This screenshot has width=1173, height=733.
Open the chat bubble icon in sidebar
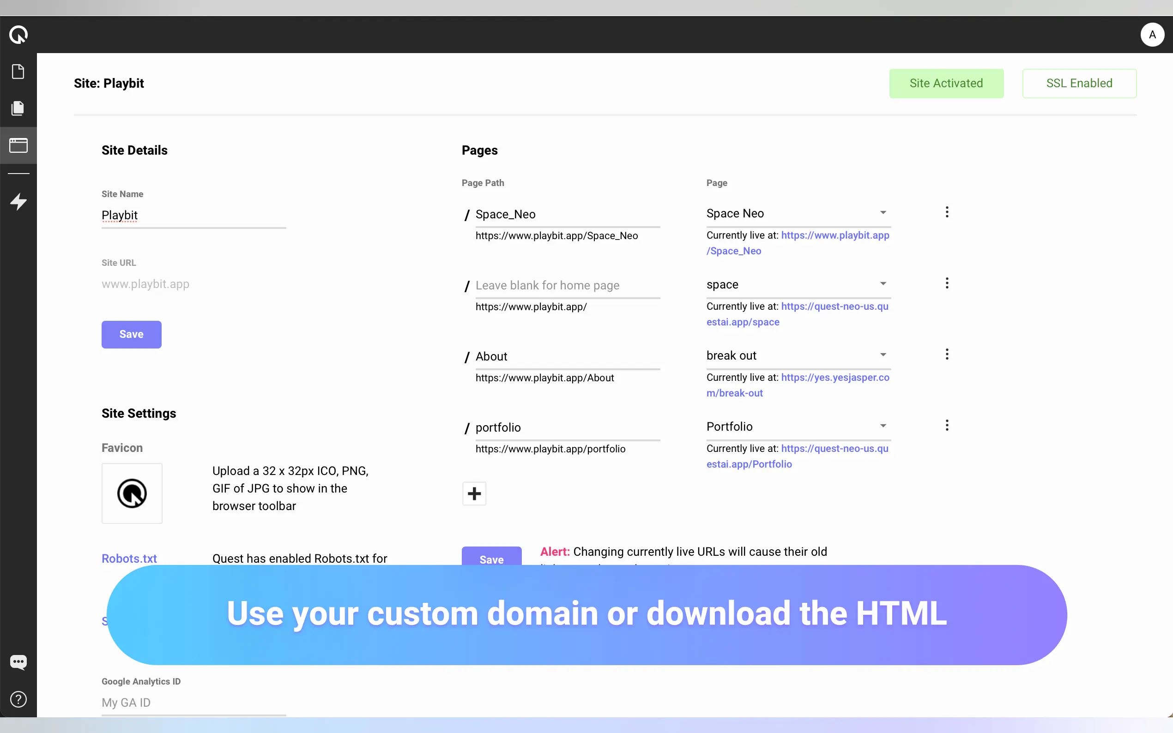tap(18, 662)
